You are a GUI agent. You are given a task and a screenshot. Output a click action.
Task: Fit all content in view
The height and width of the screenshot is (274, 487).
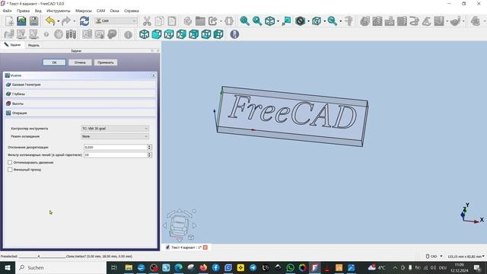(245, 21)
